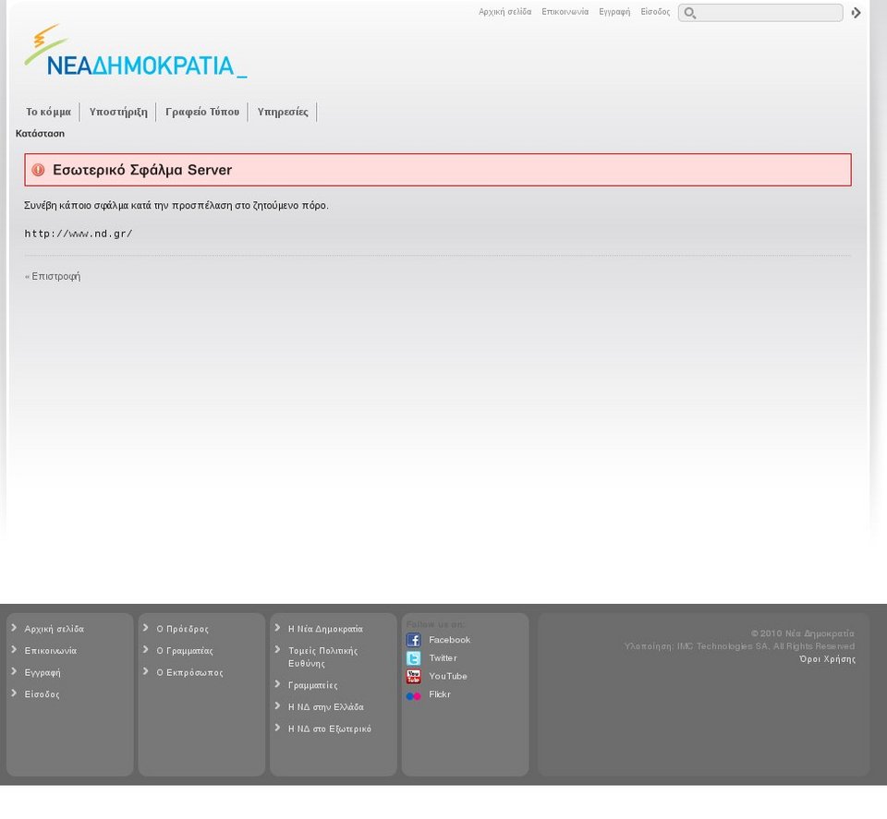Type in the top search field
This screenshot has height=819, width=887.
coord(767,13)
